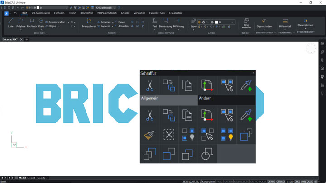Image resolution: width=326 pixels, height=183 pixels.
Task: Click the Schieben move command
Action: (x=104, y=22)
